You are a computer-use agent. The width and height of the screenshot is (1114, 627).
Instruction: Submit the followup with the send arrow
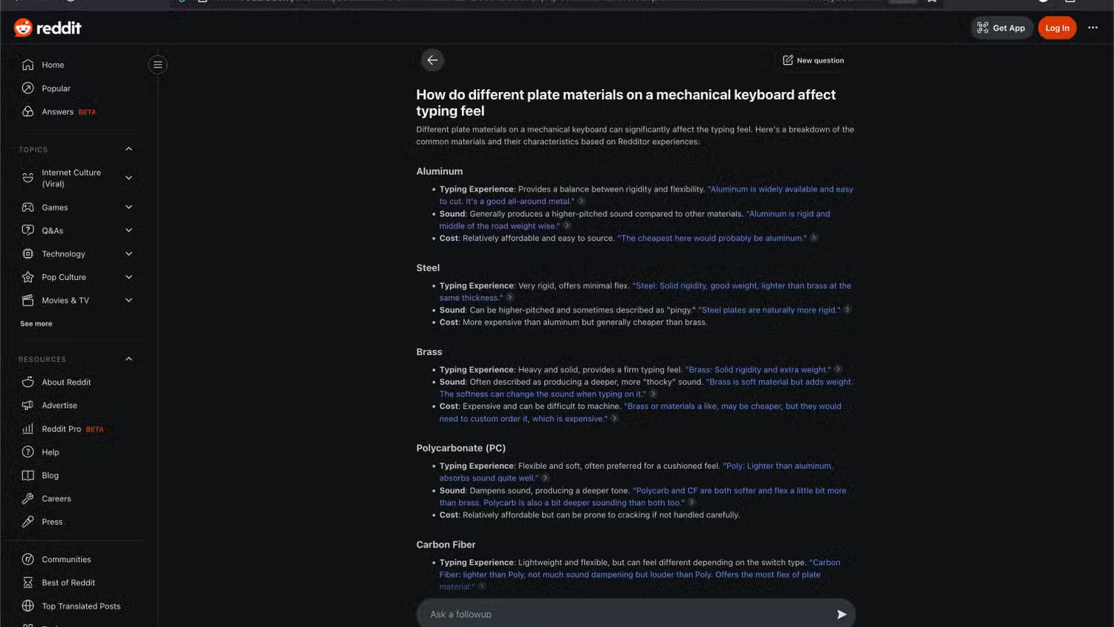pos(841,614)
